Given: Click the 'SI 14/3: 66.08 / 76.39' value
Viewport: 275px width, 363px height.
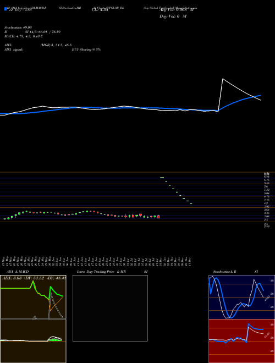Looking at the screenshot, I should pos(43,32).
